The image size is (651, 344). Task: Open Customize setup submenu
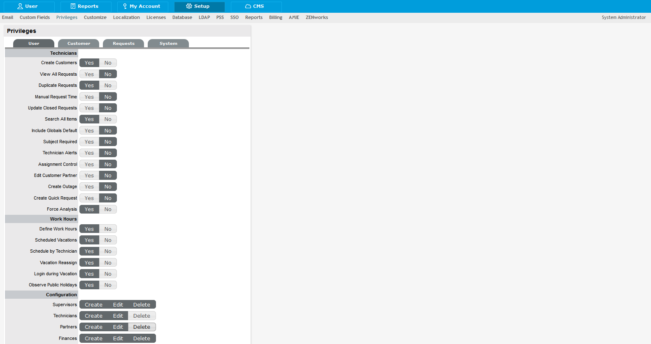(95, 18)
